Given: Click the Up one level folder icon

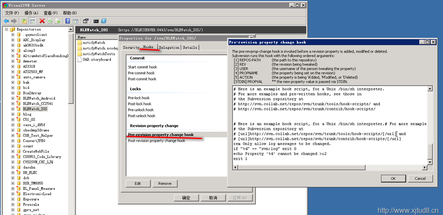Looking at the screenshot, I should [24, 21].
